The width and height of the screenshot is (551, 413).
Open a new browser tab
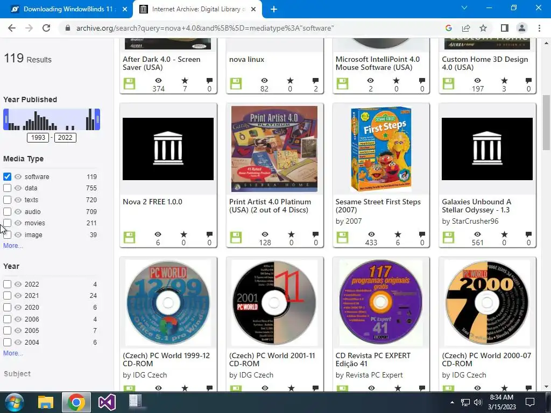[x=274, y=9]
